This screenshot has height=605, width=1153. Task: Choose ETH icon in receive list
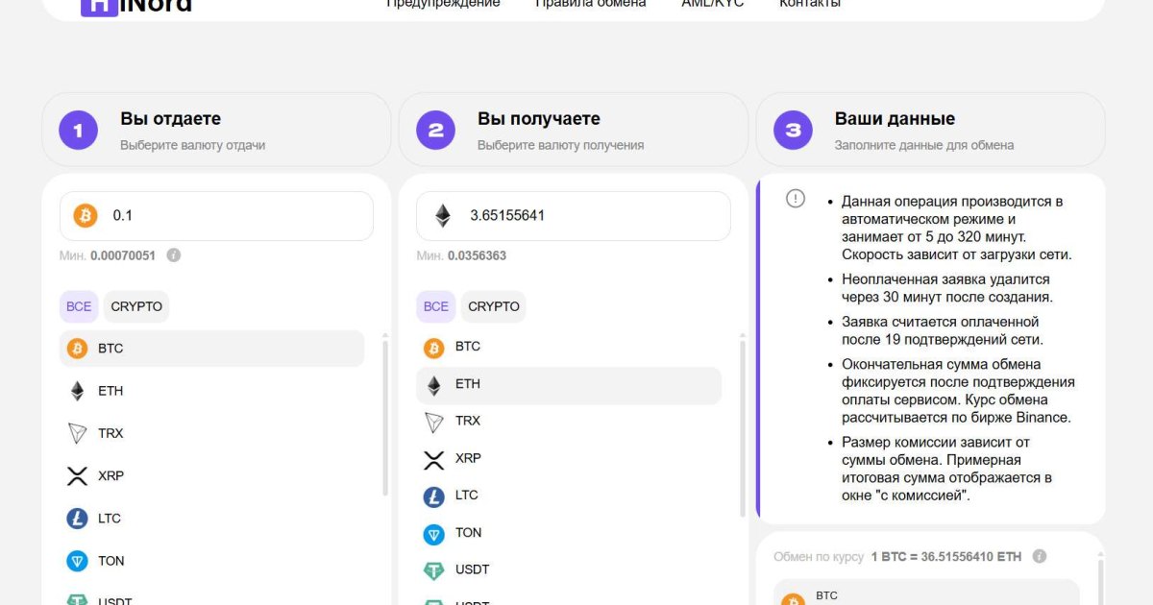434,384
